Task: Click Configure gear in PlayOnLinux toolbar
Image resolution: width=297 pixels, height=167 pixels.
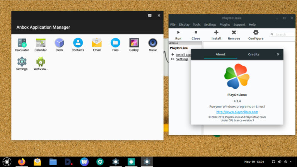Action: point(256,35)
